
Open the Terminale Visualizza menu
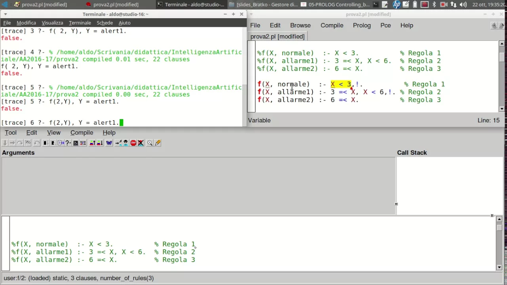(52, 23)
